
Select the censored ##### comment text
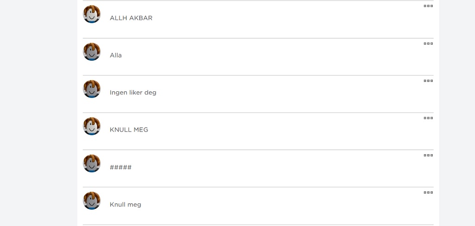tap(121, 167)
